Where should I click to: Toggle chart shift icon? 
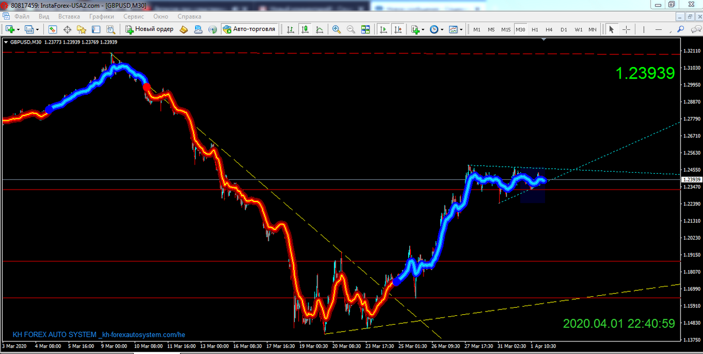398,29
